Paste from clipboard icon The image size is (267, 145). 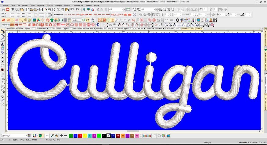click(67, 9)
